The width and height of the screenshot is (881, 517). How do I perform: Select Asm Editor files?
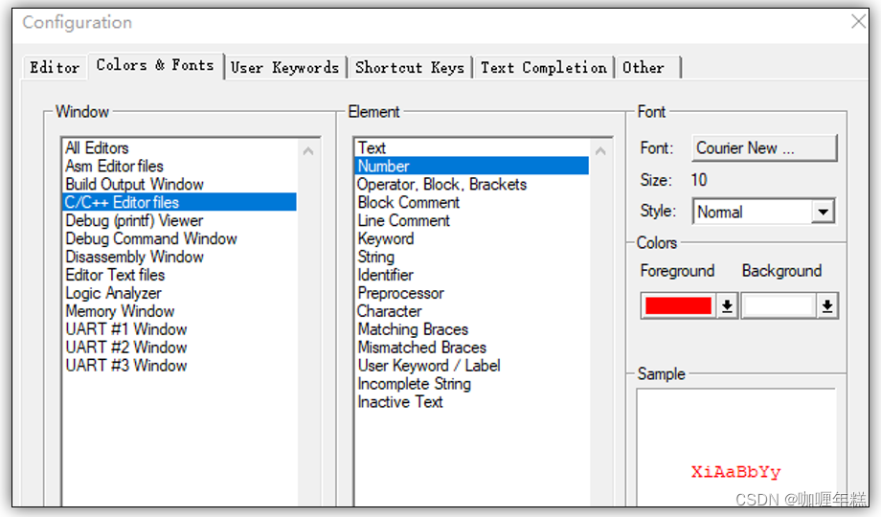(180, 166)
